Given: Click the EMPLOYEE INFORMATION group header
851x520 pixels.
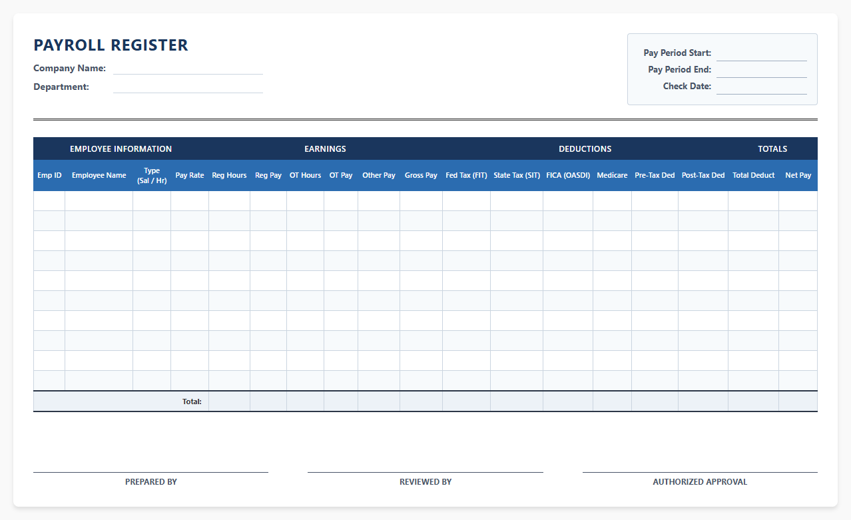Looking at the screenshot, I should [121, 149].
